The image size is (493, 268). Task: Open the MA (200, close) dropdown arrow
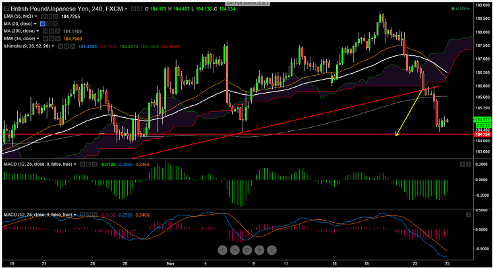38,31
